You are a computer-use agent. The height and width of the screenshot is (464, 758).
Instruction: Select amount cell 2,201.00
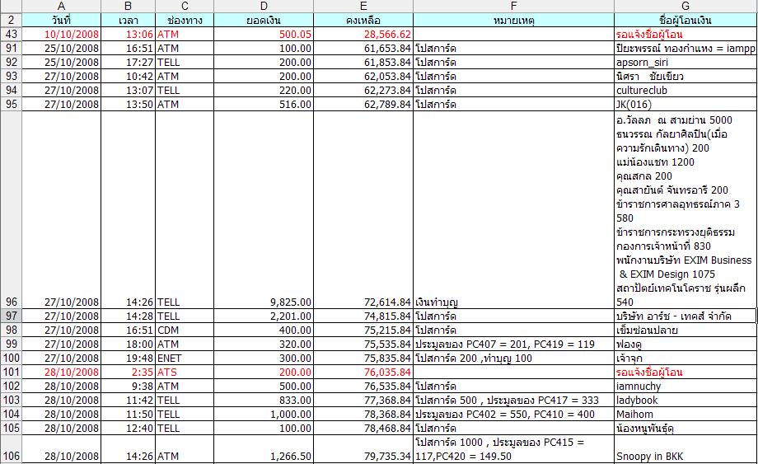click(x=264, y=316)
